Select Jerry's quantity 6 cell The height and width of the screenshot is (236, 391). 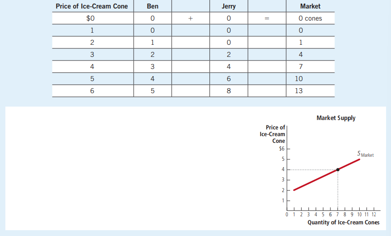point(229,79)
